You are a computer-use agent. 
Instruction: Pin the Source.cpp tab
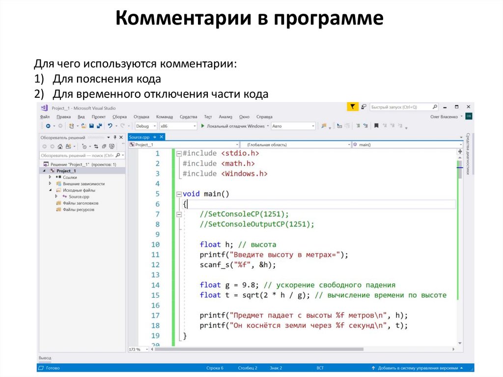point(155,137)
